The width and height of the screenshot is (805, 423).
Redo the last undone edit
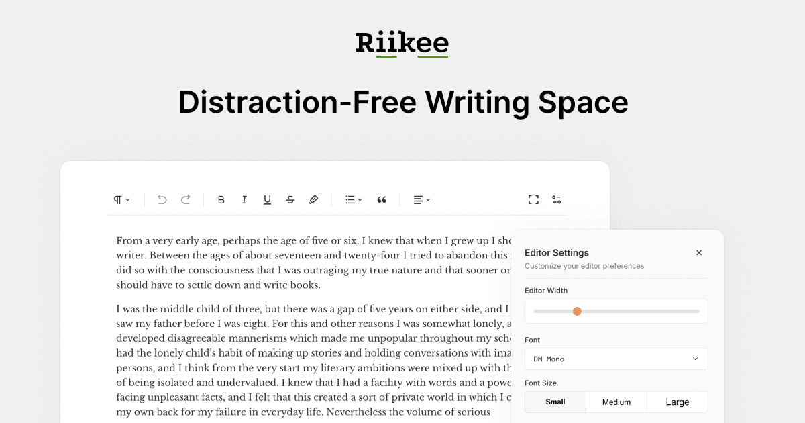tap(185, 199)
